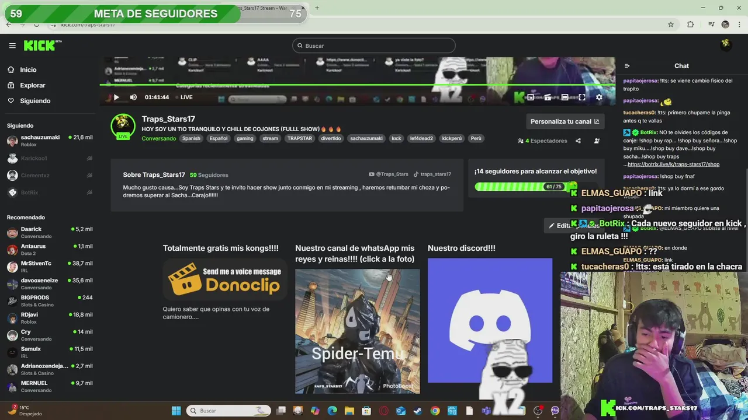The width and height of the screenshot is (748, 420).
Task: Share the channel via share icon
Action: (x=578, y=141)
